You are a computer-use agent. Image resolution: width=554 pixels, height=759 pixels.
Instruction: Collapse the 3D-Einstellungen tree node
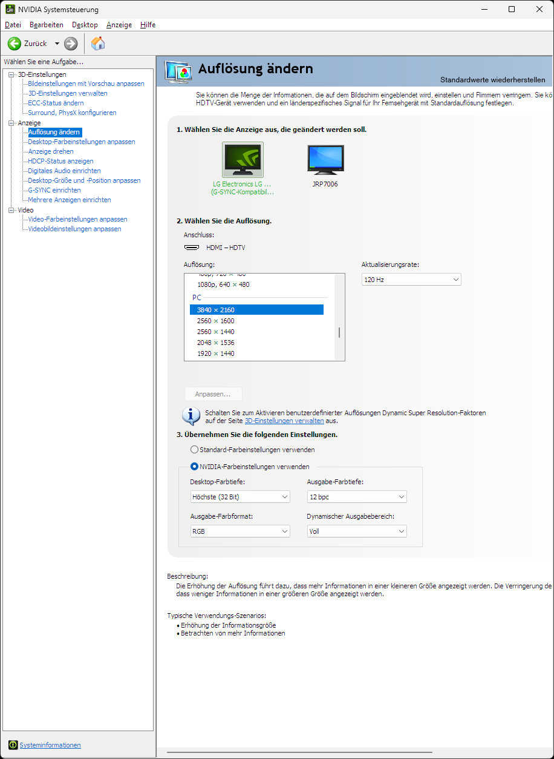coord(11,74)
